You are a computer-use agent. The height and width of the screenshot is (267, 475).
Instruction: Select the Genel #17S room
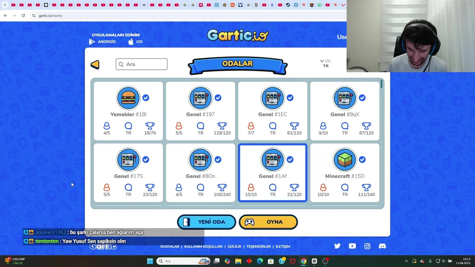(x=128, y=173)
